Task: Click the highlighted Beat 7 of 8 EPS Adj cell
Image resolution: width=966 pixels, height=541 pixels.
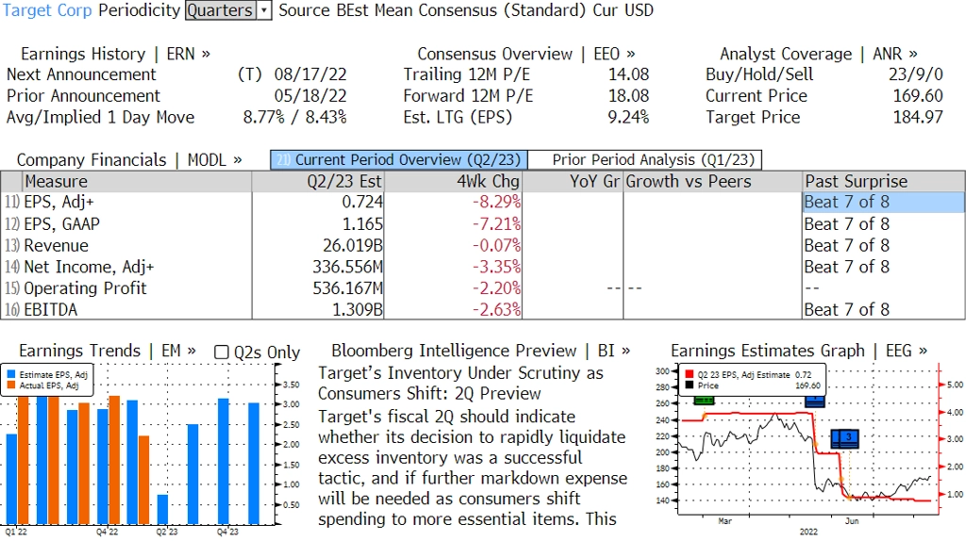Action: click(x=883, y=202)
